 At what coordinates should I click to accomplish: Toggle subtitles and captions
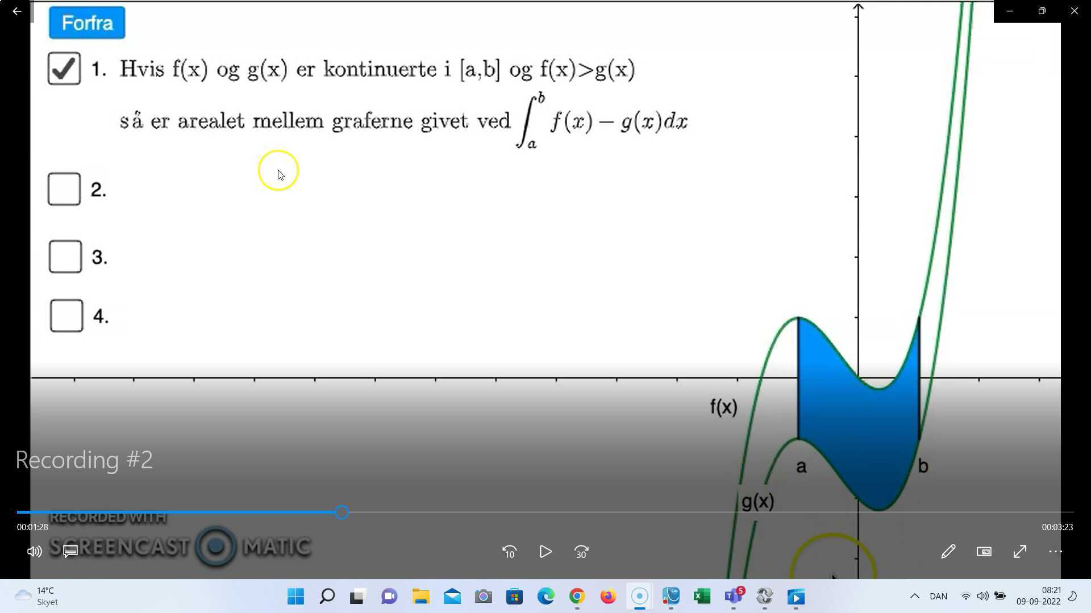point(70,552)
